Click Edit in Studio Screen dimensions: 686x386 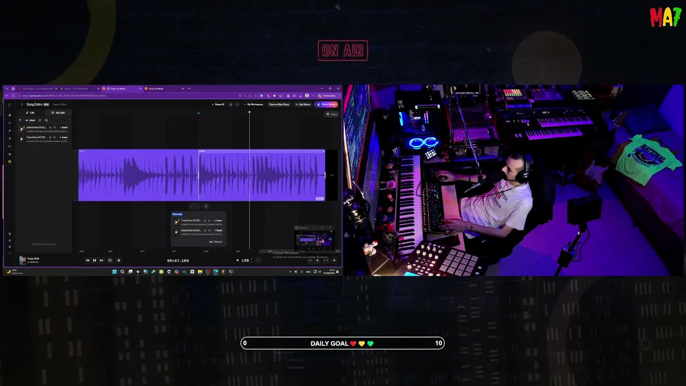[326, 105]
